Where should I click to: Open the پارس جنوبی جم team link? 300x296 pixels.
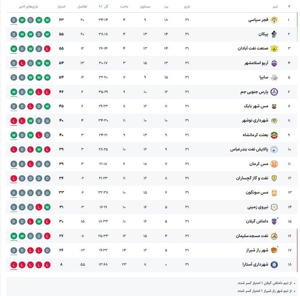[253, 92]
